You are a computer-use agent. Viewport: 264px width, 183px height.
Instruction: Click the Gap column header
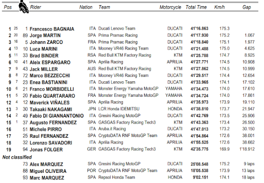click(247, 7)
